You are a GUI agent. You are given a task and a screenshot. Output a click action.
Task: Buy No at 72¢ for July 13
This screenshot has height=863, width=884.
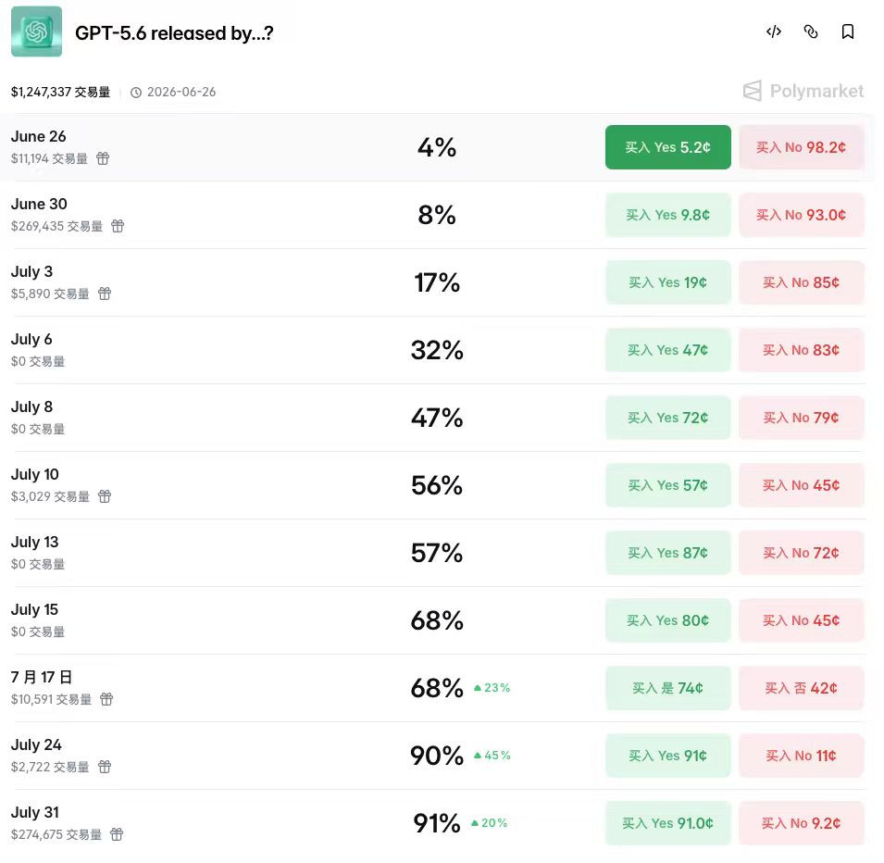point(801,553)
